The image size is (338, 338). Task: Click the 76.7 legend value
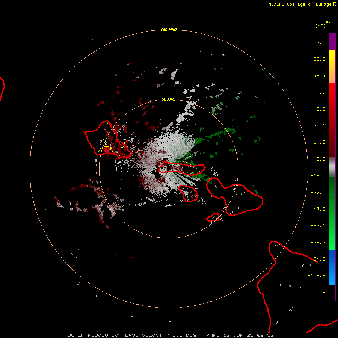coord(320,75)
